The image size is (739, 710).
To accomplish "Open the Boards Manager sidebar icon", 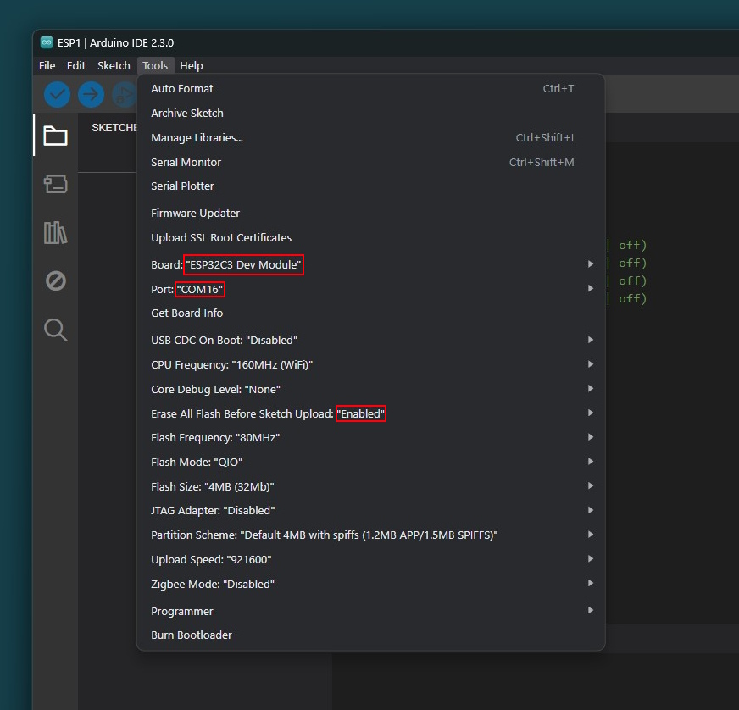I will [x=56, y=184].
